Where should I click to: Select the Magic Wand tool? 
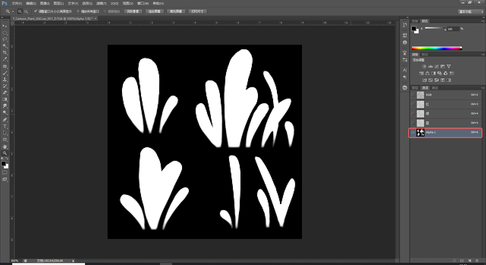5,46
